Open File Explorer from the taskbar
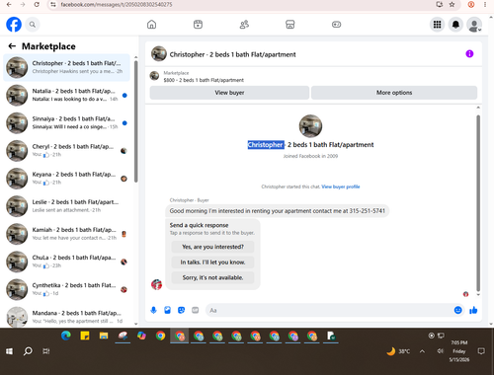Viewport: 494px width, 375px height. pos(104,336)
